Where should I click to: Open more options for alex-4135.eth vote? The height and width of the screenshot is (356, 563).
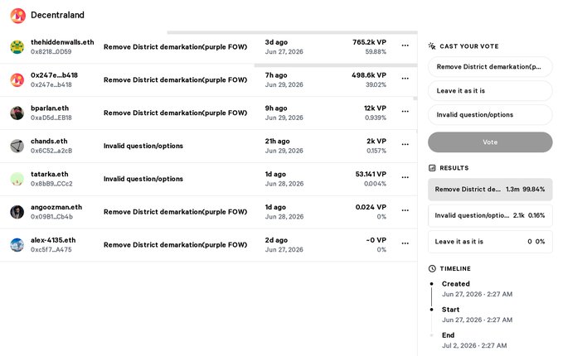405,243
